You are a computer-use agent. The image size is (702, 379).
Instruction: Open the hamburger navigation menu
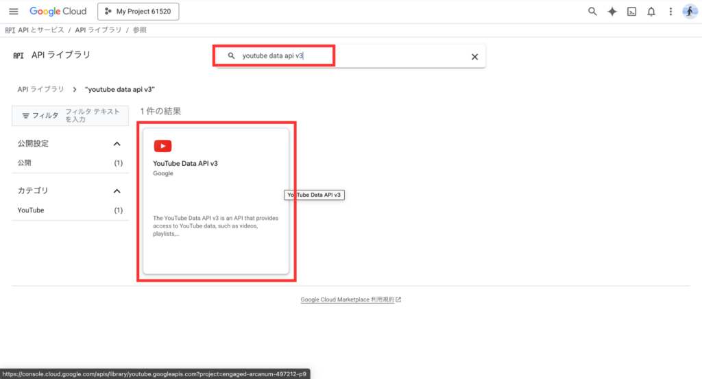(x=14, y=12)
